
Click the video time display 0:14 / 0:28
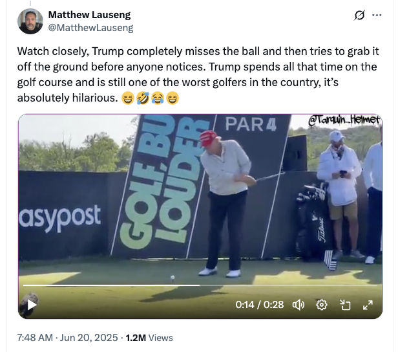pos(260,305)
